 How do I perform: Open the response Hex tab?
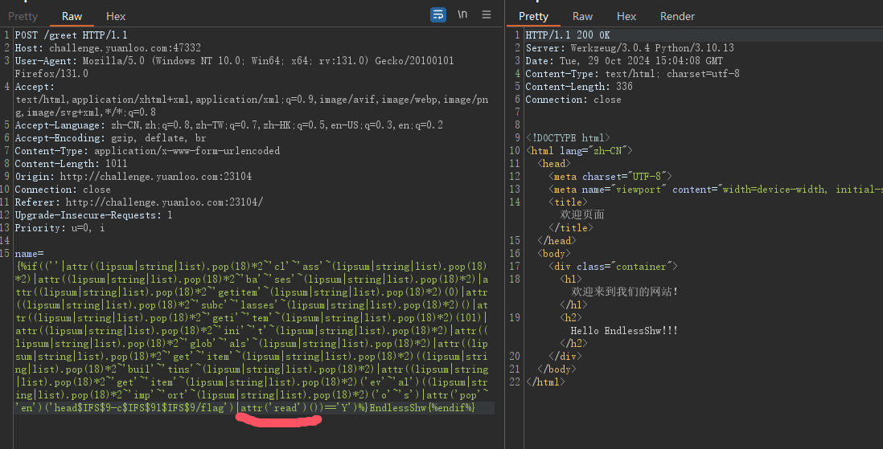click(626, 16)
